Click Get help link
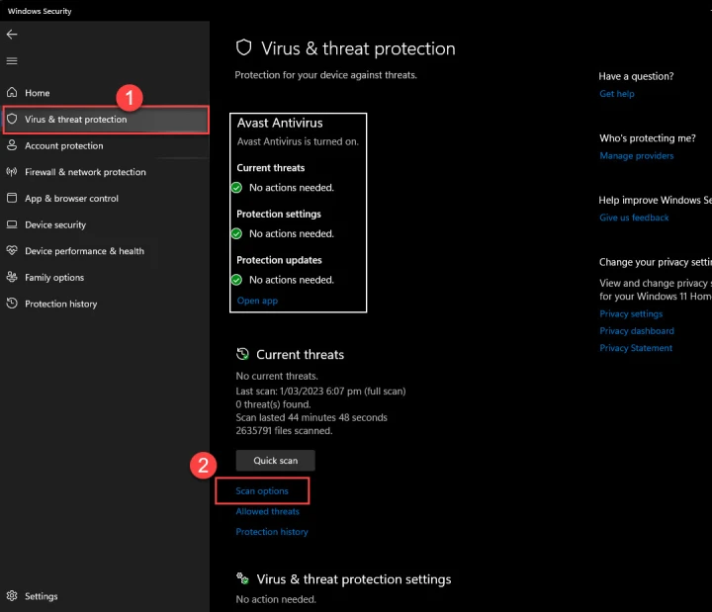The height and width of the screenshot is (612, 712). coord(617,94)
